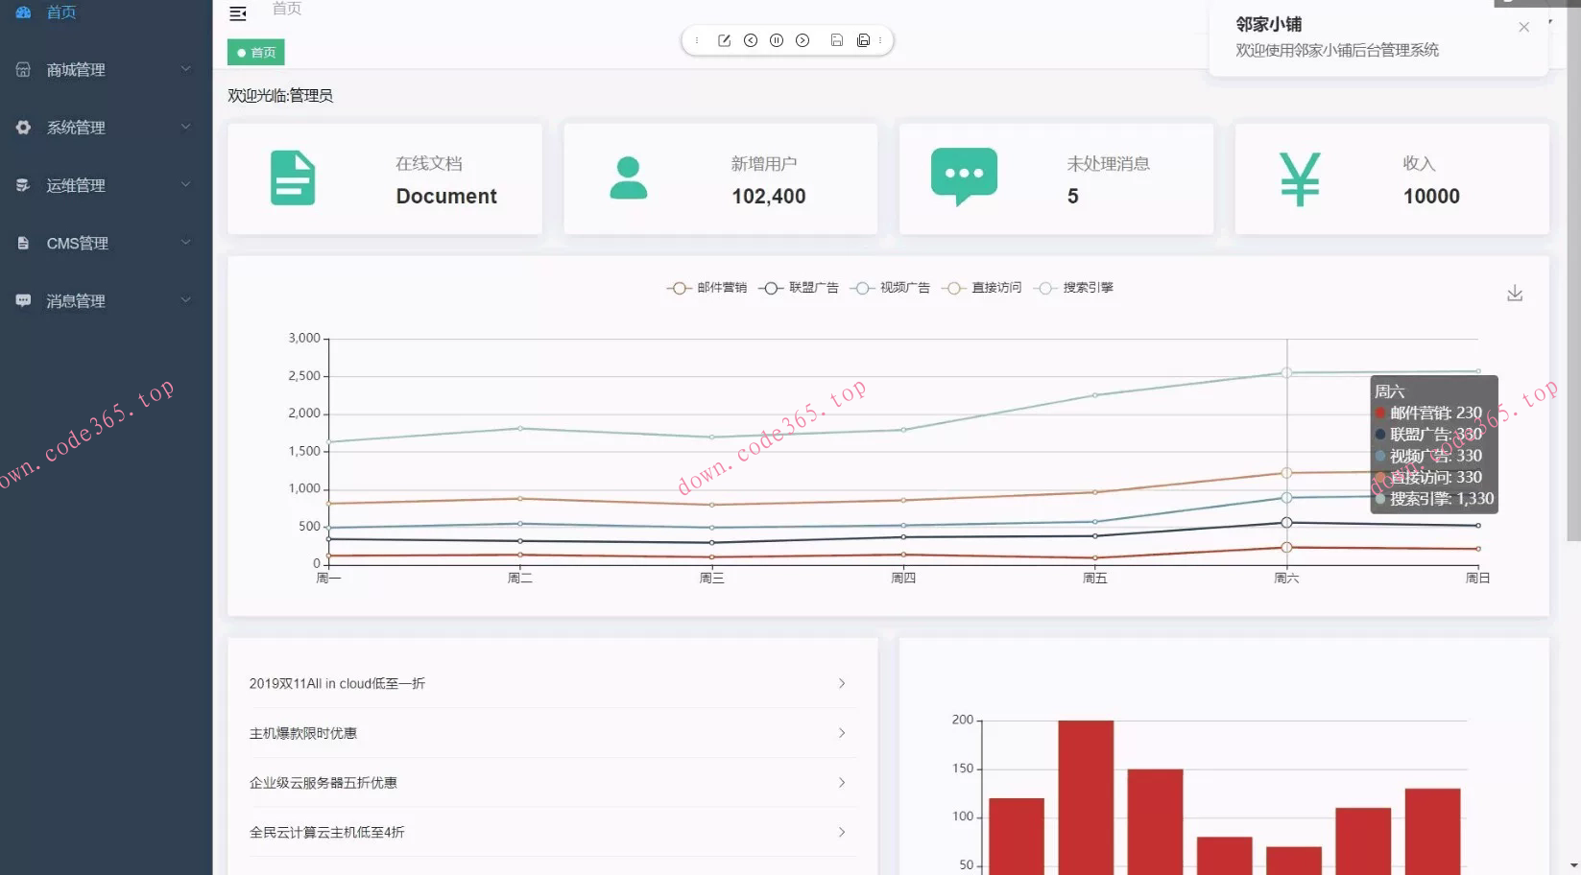Click the next arrow in the floating toolbar
1581x875 pixels.
pos(802,40)
